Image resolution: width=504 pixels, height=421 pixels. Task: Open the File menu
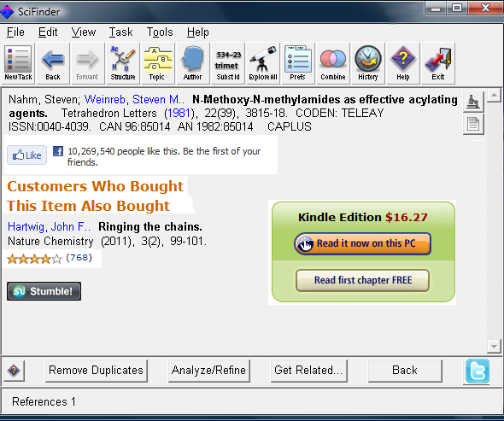pyautogui.click(x=15, y=32)
